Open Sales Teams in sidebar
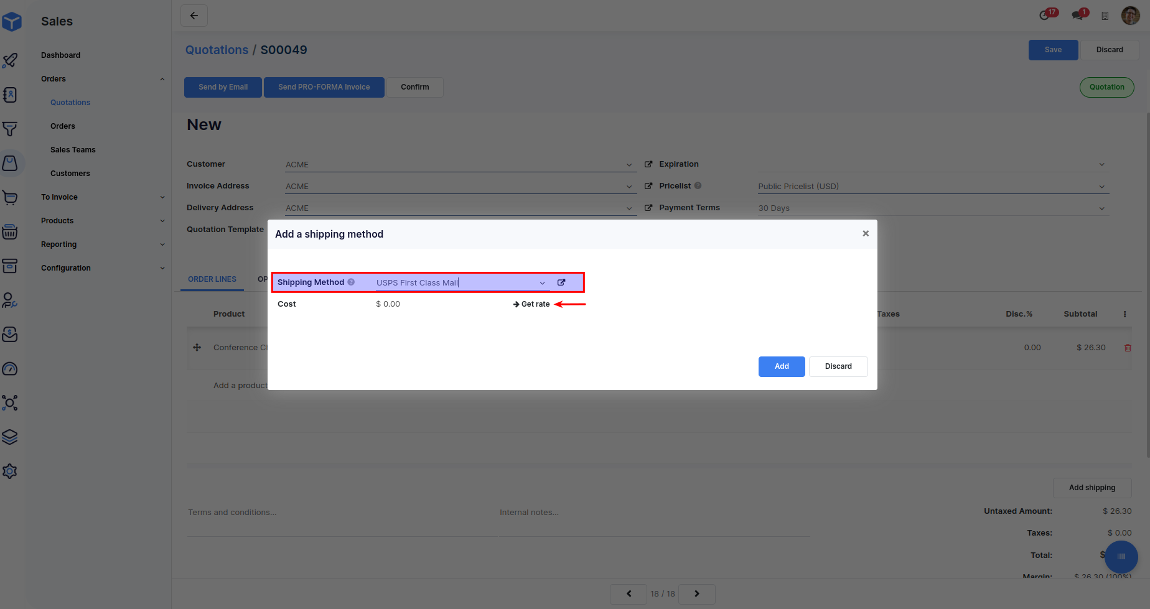Screen dimensions: 1150x609 (73, 150)
